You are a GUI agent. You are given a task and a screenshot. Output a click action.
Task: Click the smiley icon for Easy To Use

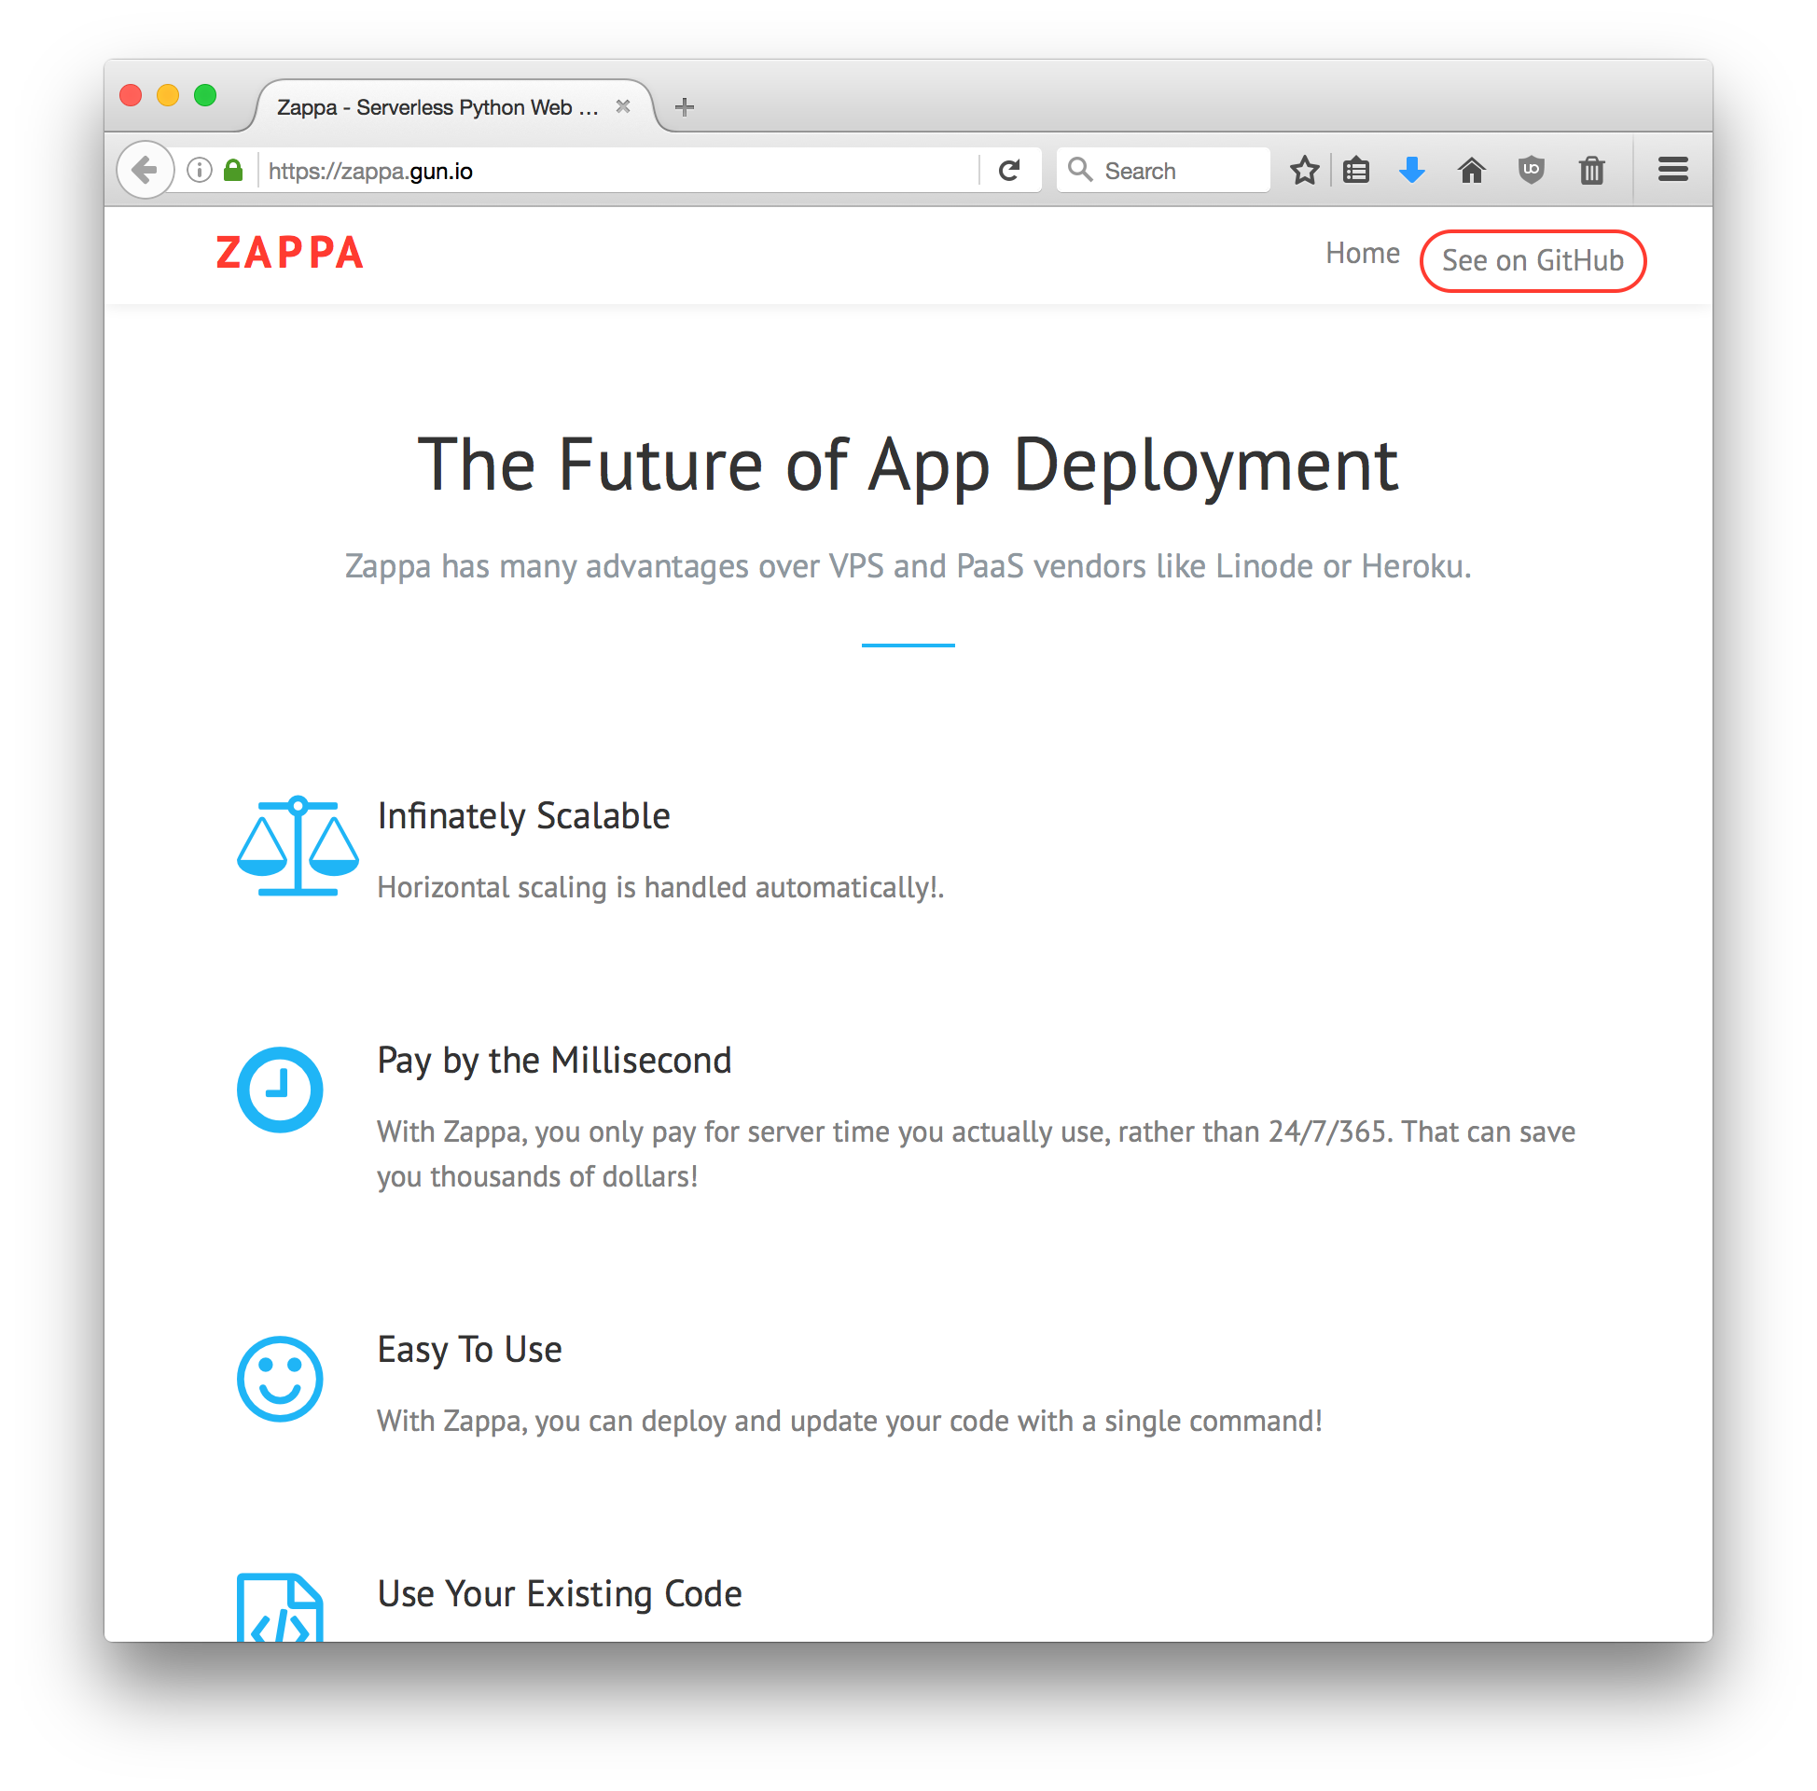[x=280, y=1378]
